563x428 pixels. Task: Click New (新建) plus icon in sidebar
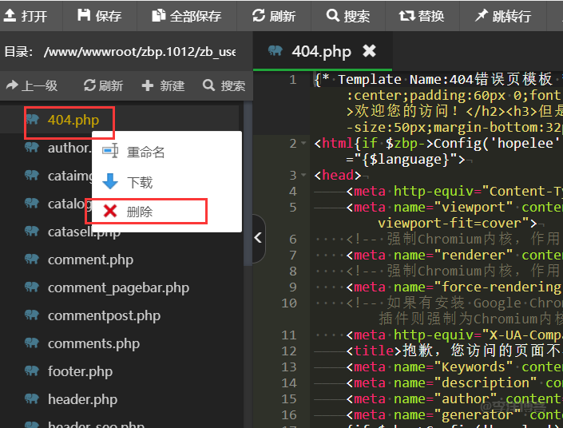point(163,85)
